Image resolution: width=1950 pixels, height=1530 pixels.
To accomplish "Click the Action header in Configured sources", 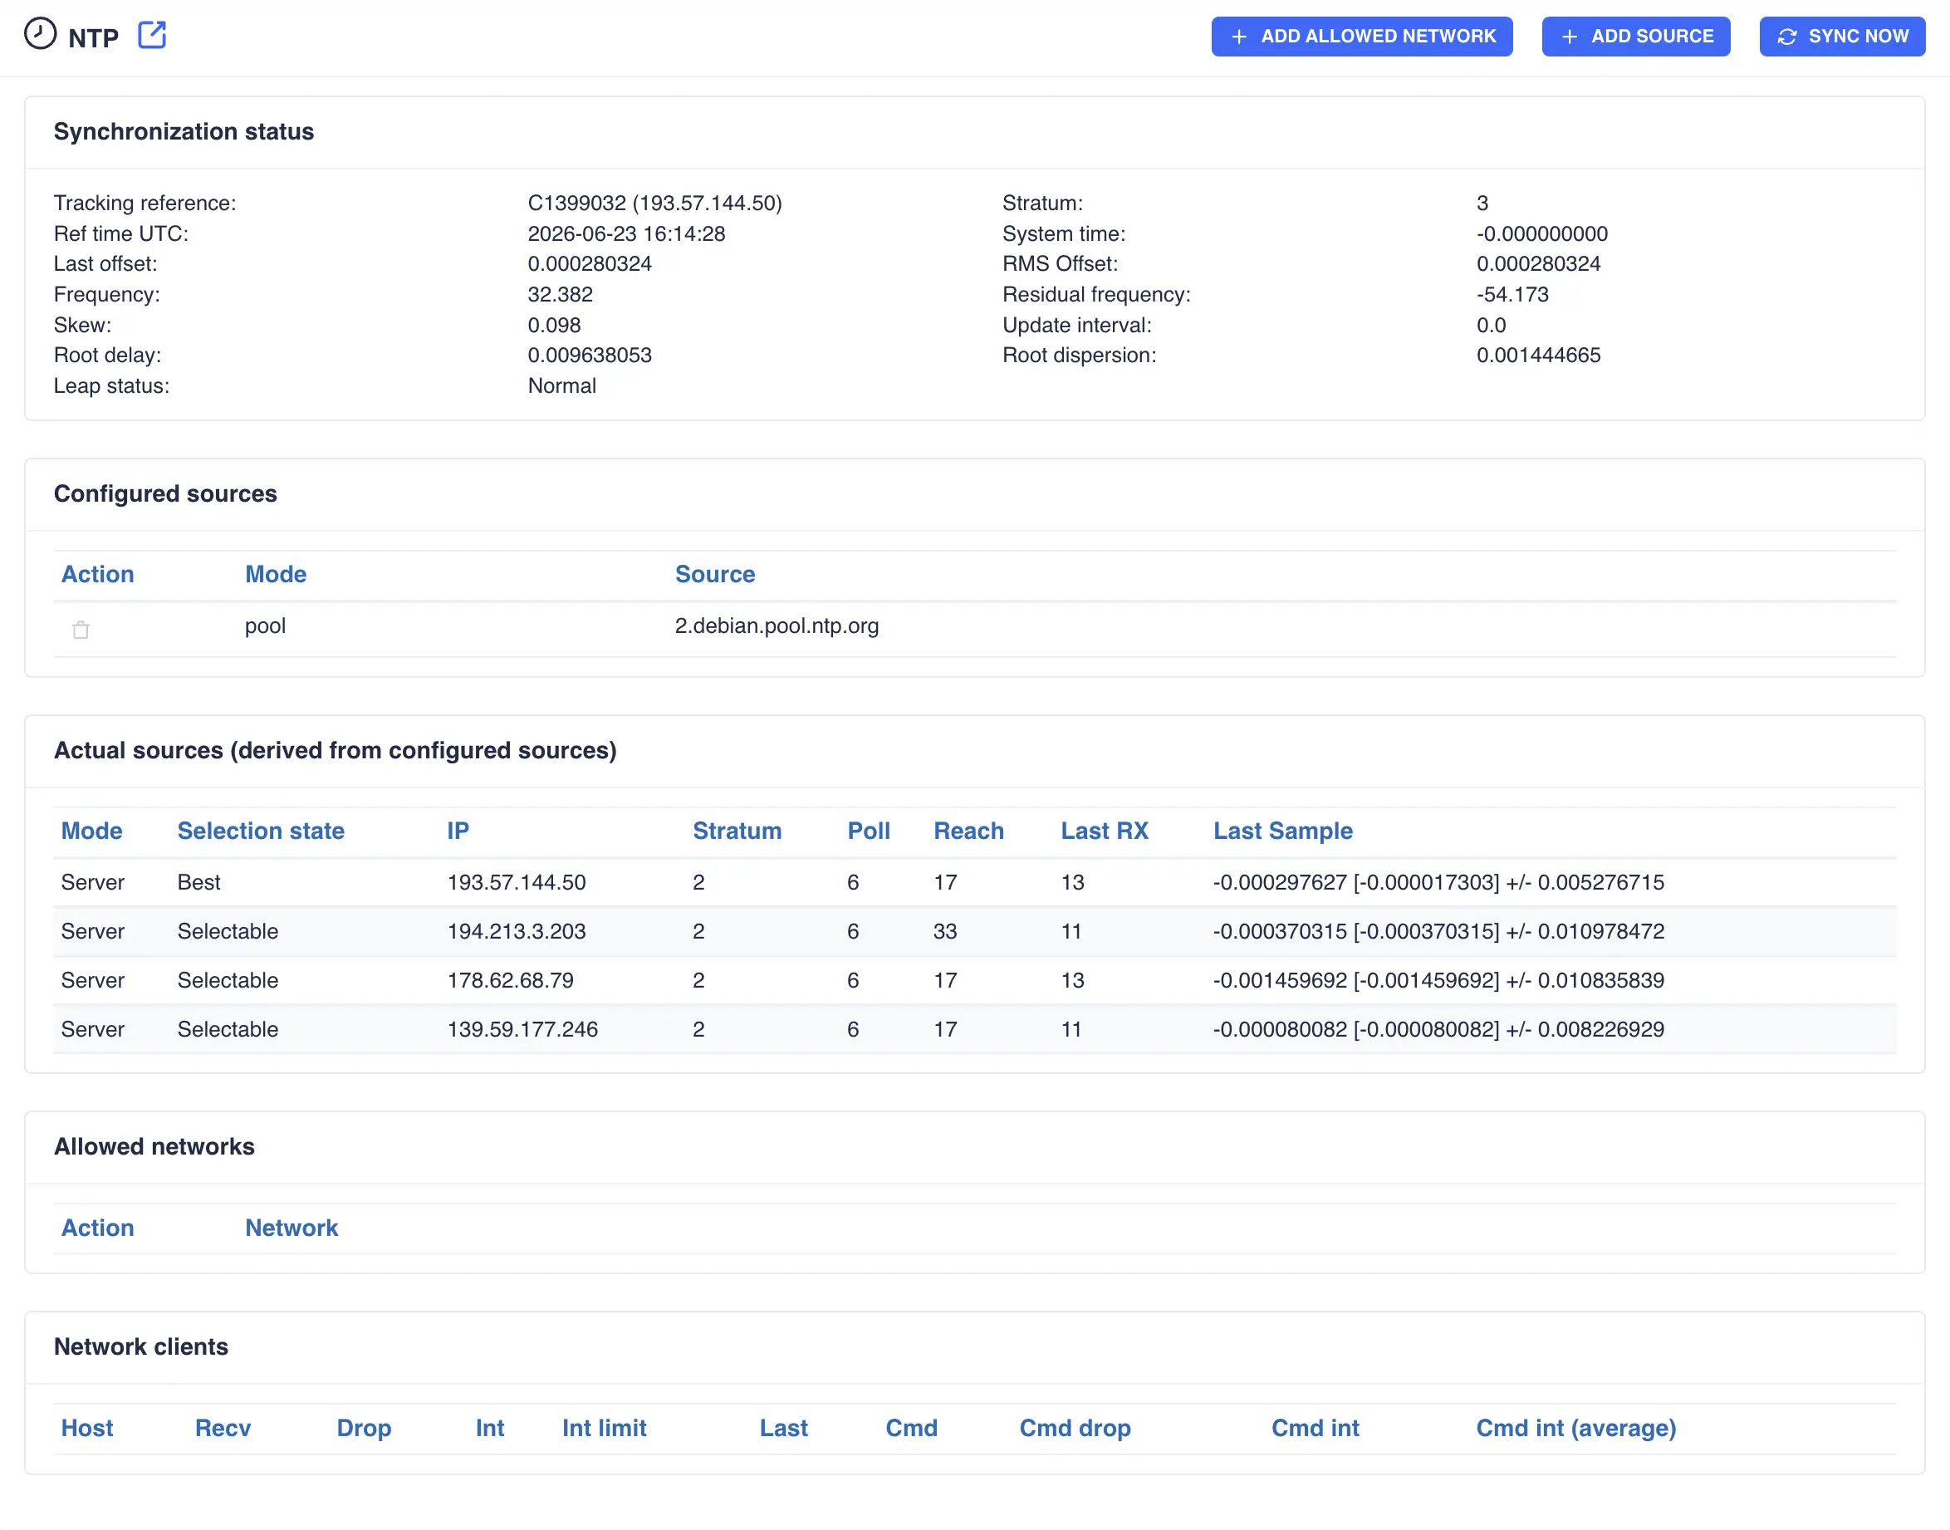I will click(98, 574).
